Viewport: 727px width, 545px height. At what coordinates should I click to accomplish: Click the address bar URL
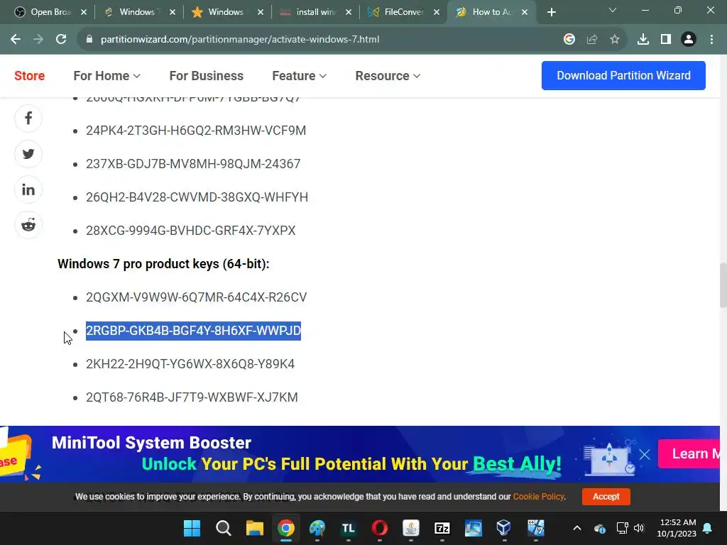click(x=240, y=40)
